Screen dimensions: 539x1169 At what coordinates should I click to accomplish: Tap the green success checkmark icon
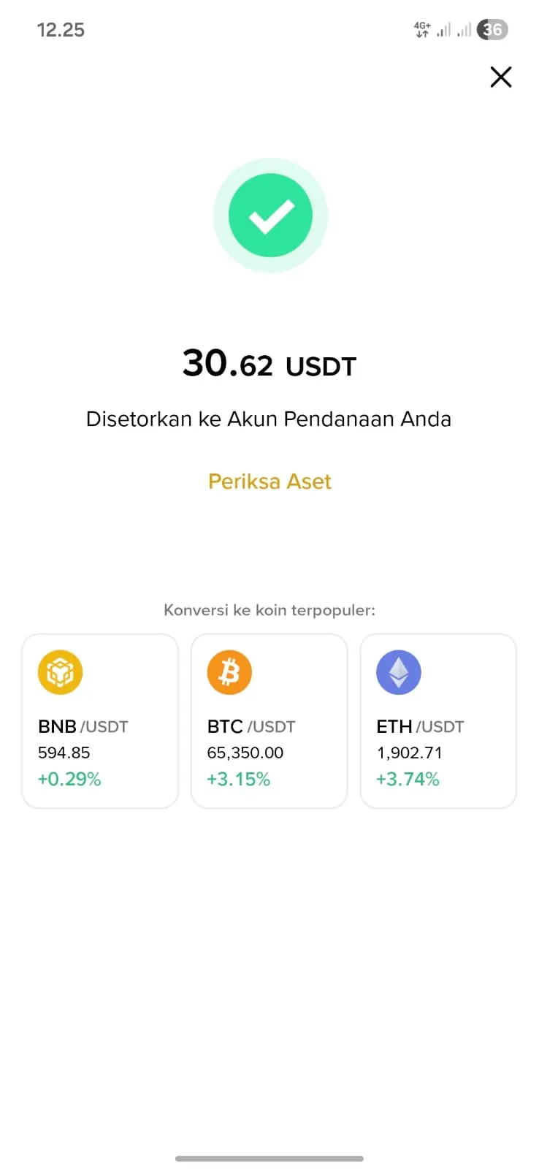(270, 216)
